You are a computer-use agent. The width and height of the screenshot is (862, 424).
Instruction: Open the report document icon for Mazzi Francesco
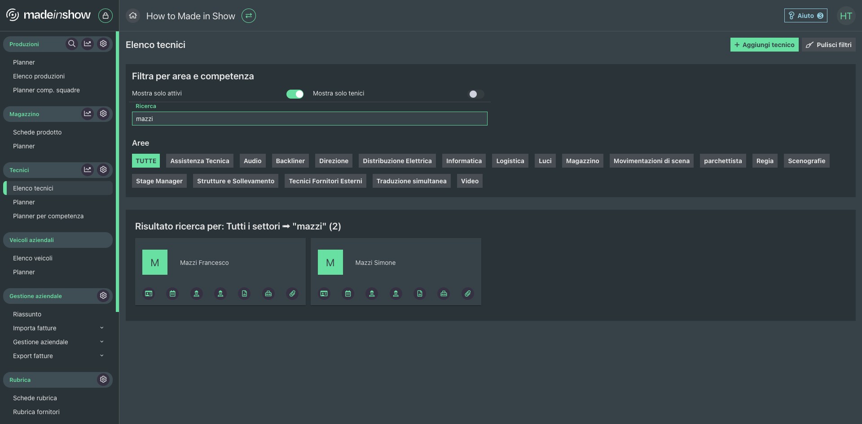coord(244,294)
